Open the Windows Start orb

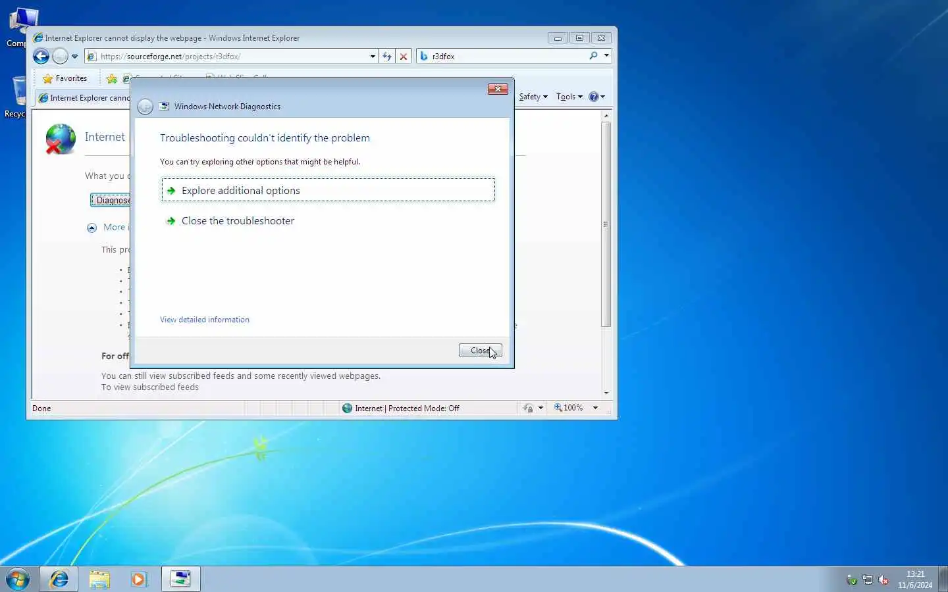18,579
